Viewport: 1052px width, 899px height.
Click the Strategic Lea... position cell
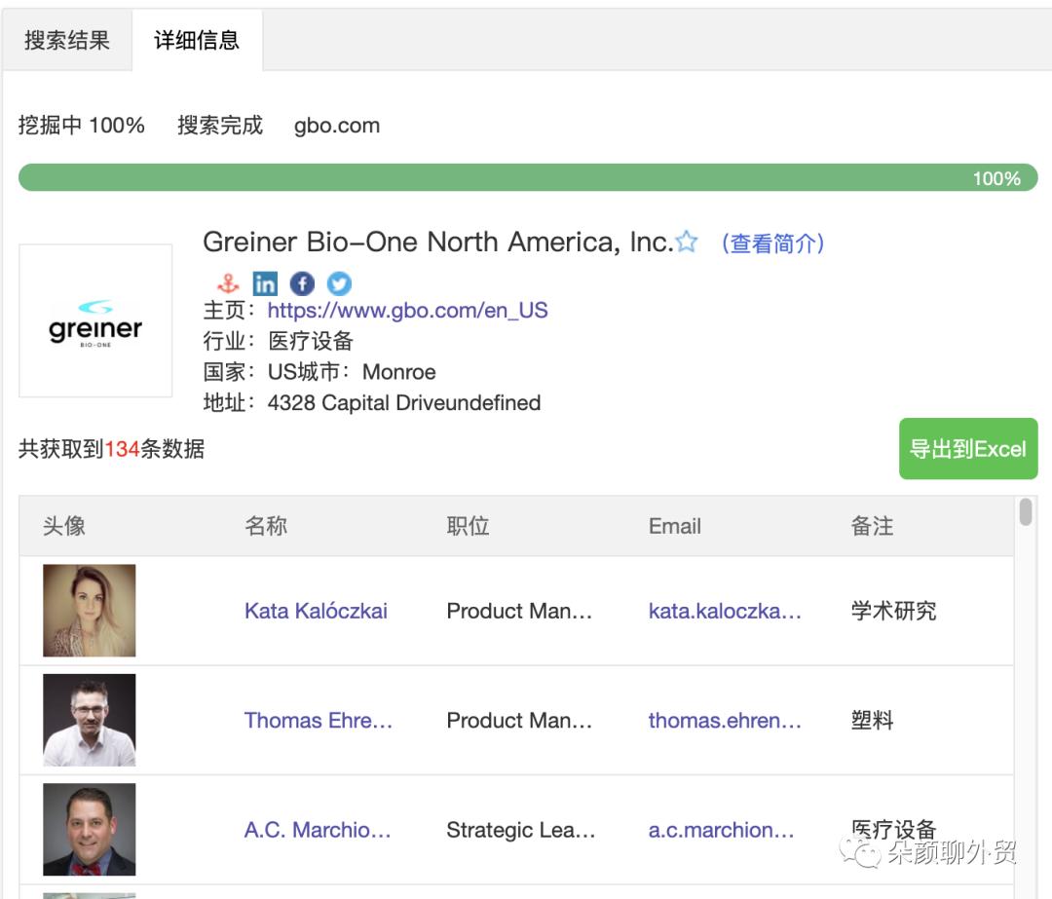click(x=520, y=830)
